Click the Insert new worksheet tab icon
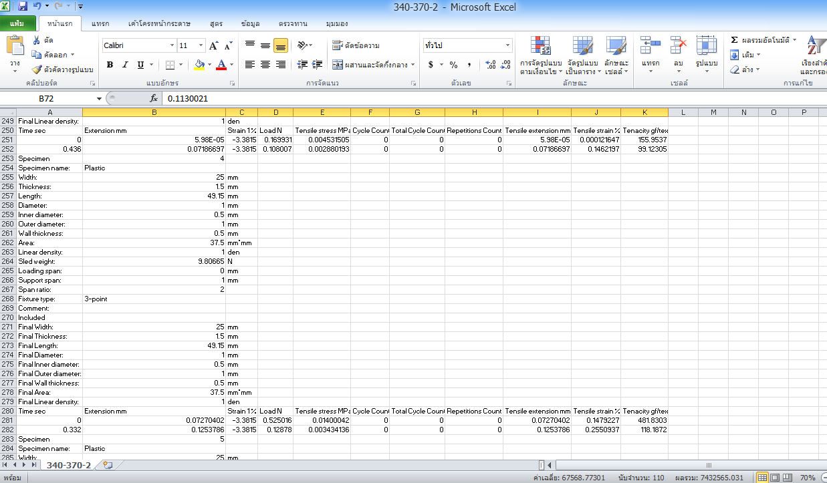Viewport: 827px width, 483px height. [x=108, y=465]
